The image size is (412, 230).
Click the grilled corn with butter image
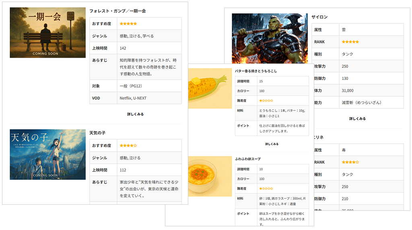point(210,88)
